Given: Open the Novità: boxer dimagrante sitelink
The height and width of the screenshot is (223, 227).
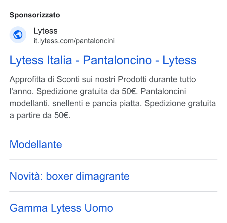Looking at the screenshot, I should (x=70, y=176).
